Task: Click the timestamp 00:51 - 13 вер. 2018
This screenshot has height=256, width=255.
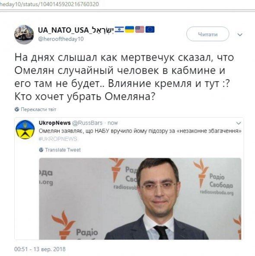Action: click(x=40, y=249)
